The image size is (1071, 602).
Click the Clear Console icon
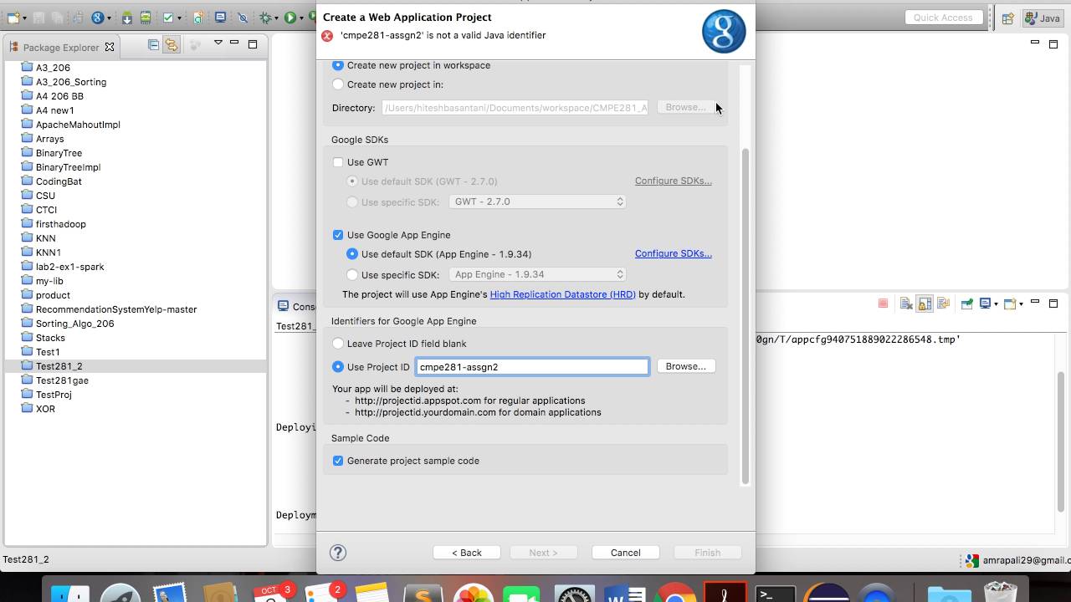pos(906,304)
